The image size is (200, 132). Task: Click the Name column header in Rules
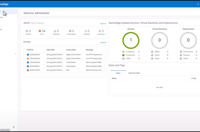point(114,78)
